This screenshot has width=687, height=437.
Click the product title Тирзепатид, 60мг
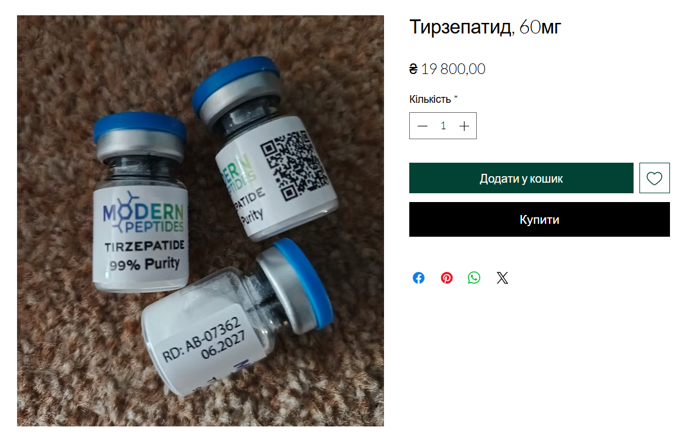[485, 27]
